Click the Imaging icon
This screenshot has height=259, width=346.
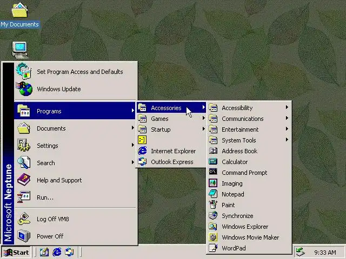(213, 183)
